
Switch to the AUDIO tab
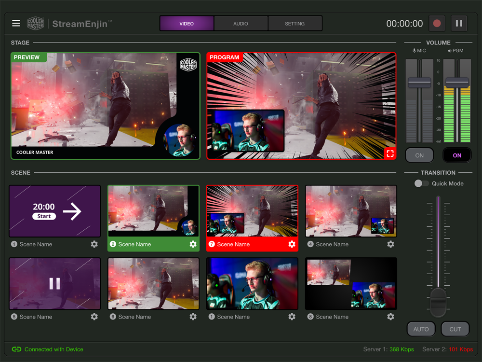pyautogui.click(x=241, y=23)
